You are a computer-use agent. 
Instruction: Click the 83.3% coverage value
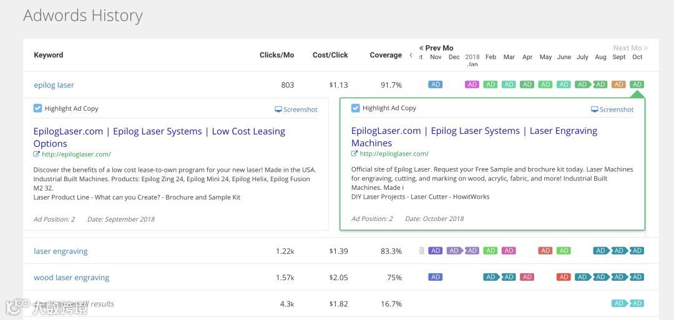click(391, 252)
